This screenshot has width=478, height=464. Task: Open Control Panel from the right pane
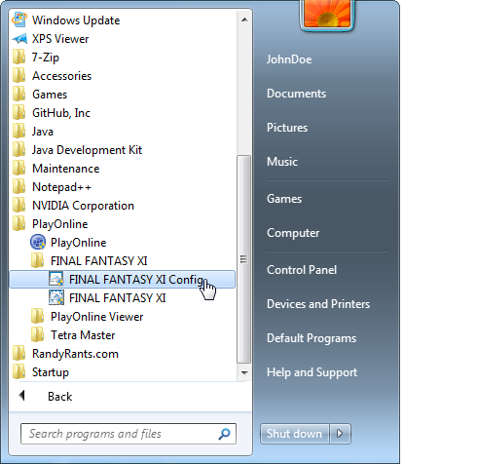pos(302,270)
